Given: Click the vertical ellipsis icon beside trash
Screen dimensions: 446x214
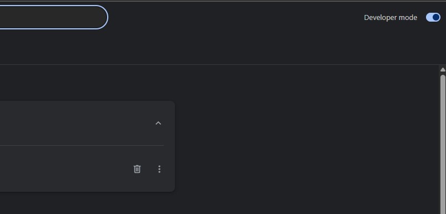Looking at the screenshot, I should click(x=159, y=169).
